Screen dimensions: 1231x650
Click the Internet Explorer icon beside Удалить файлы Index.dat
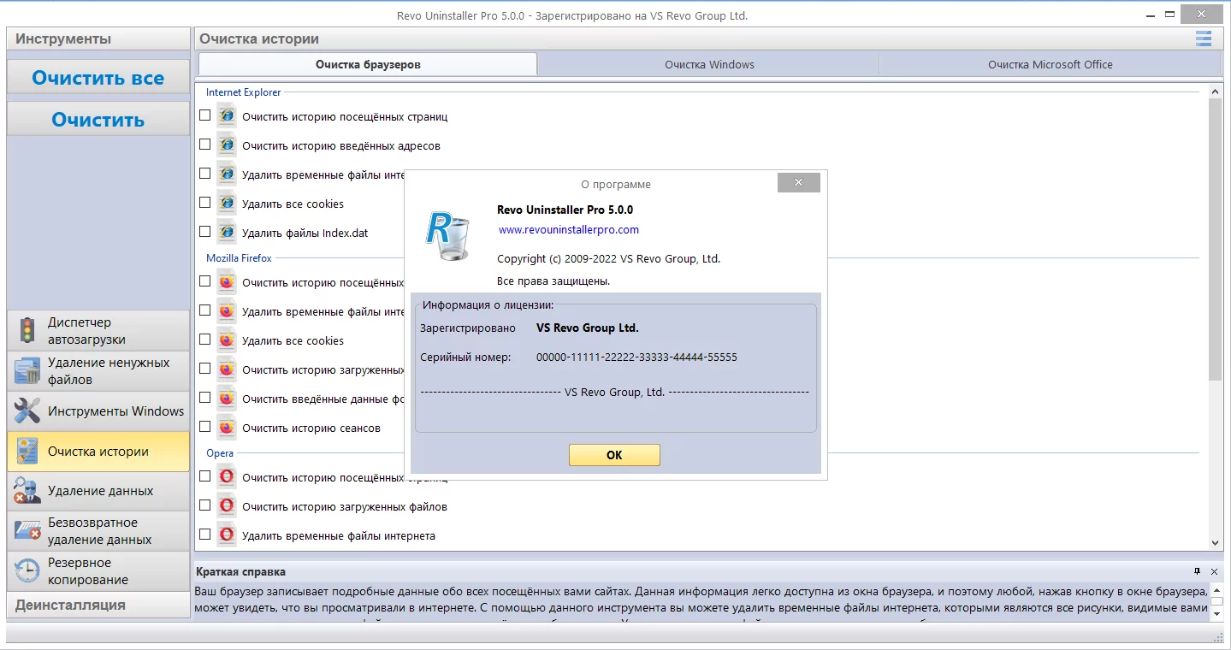click(x=226, y=232)
